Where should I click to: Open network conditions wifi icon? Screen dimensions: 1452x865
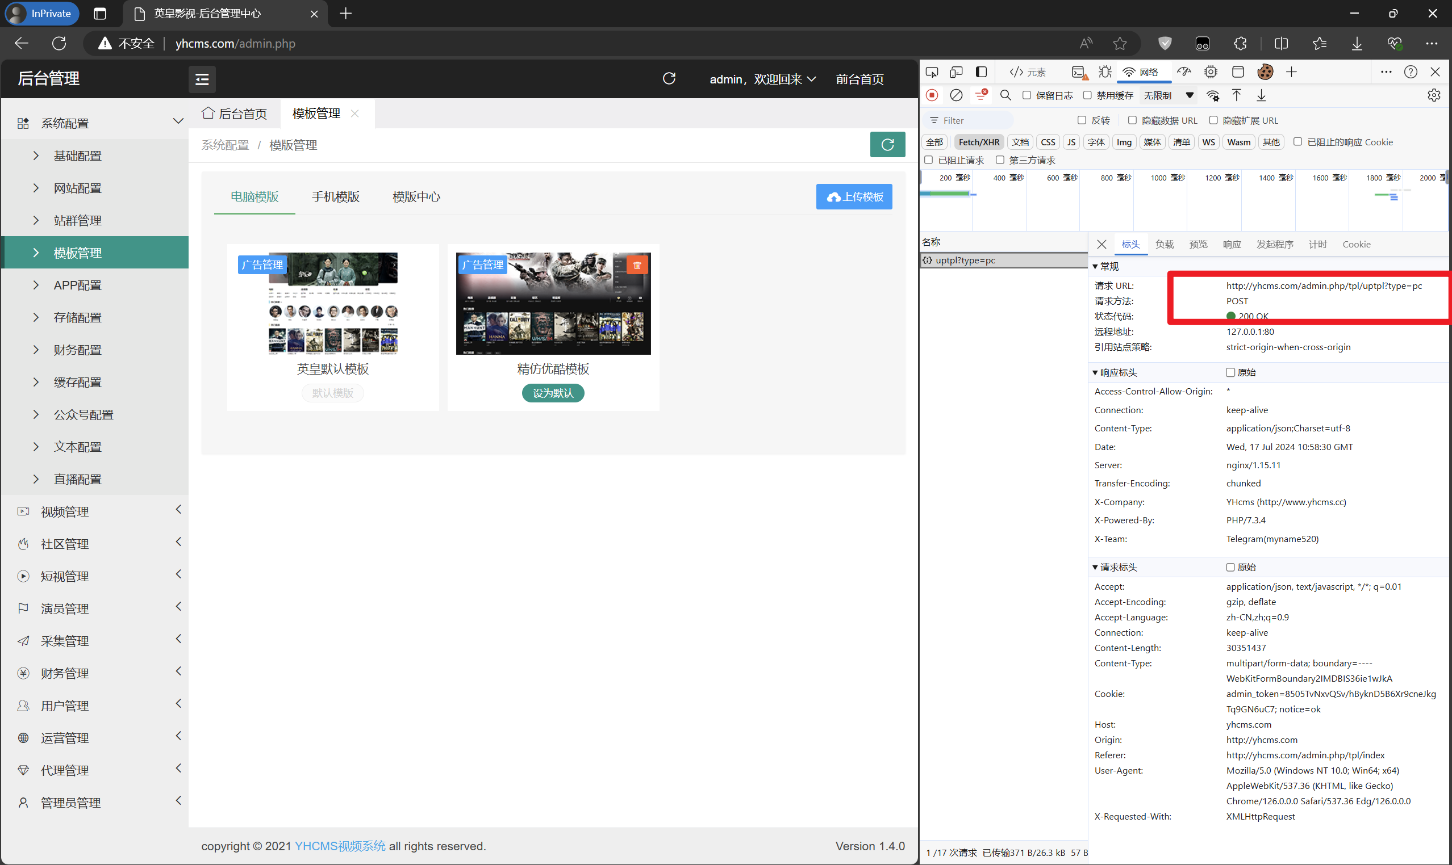click(1213, 95)
